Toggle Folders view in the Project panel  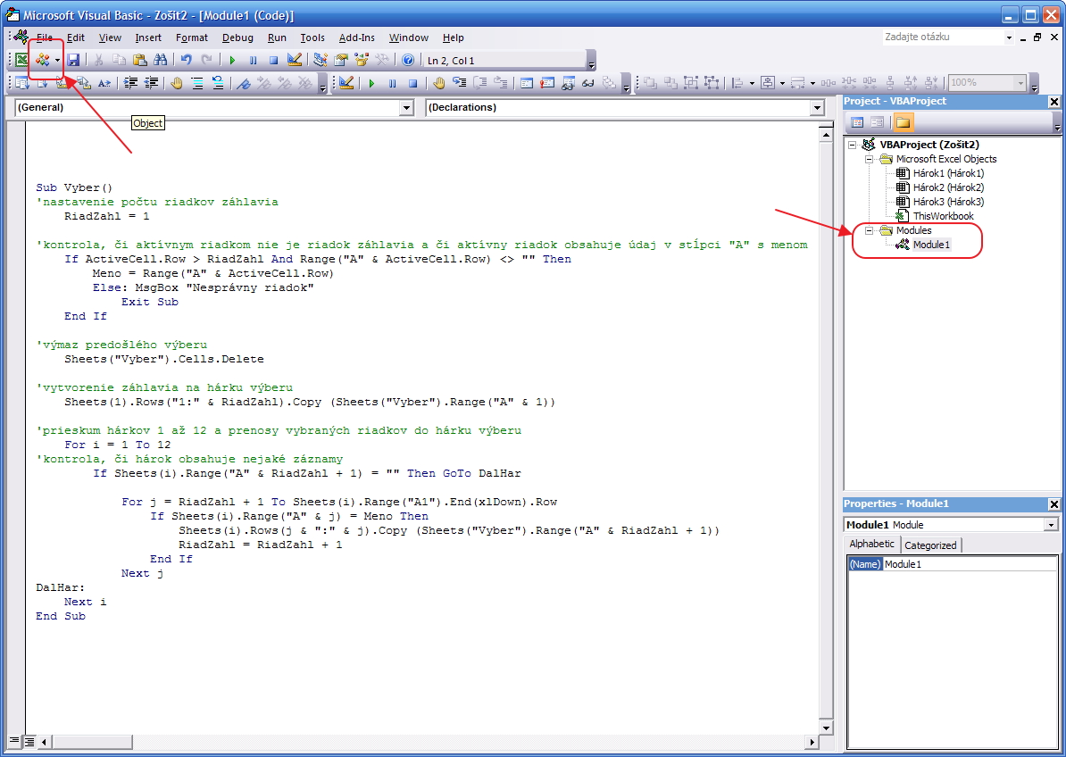pos(903,122)
